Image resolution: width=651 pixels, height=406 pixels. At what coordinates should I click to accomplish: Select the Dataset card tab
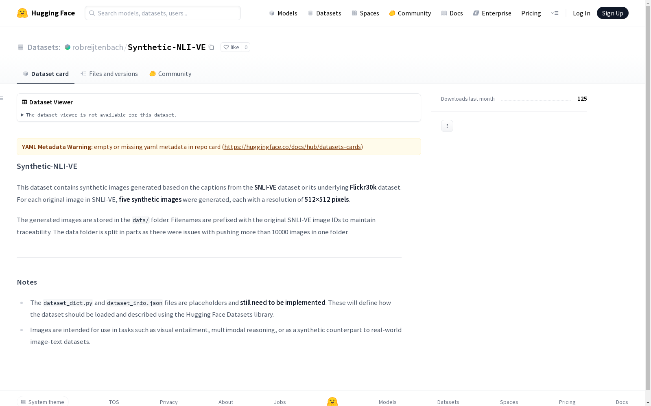(46, 73)
